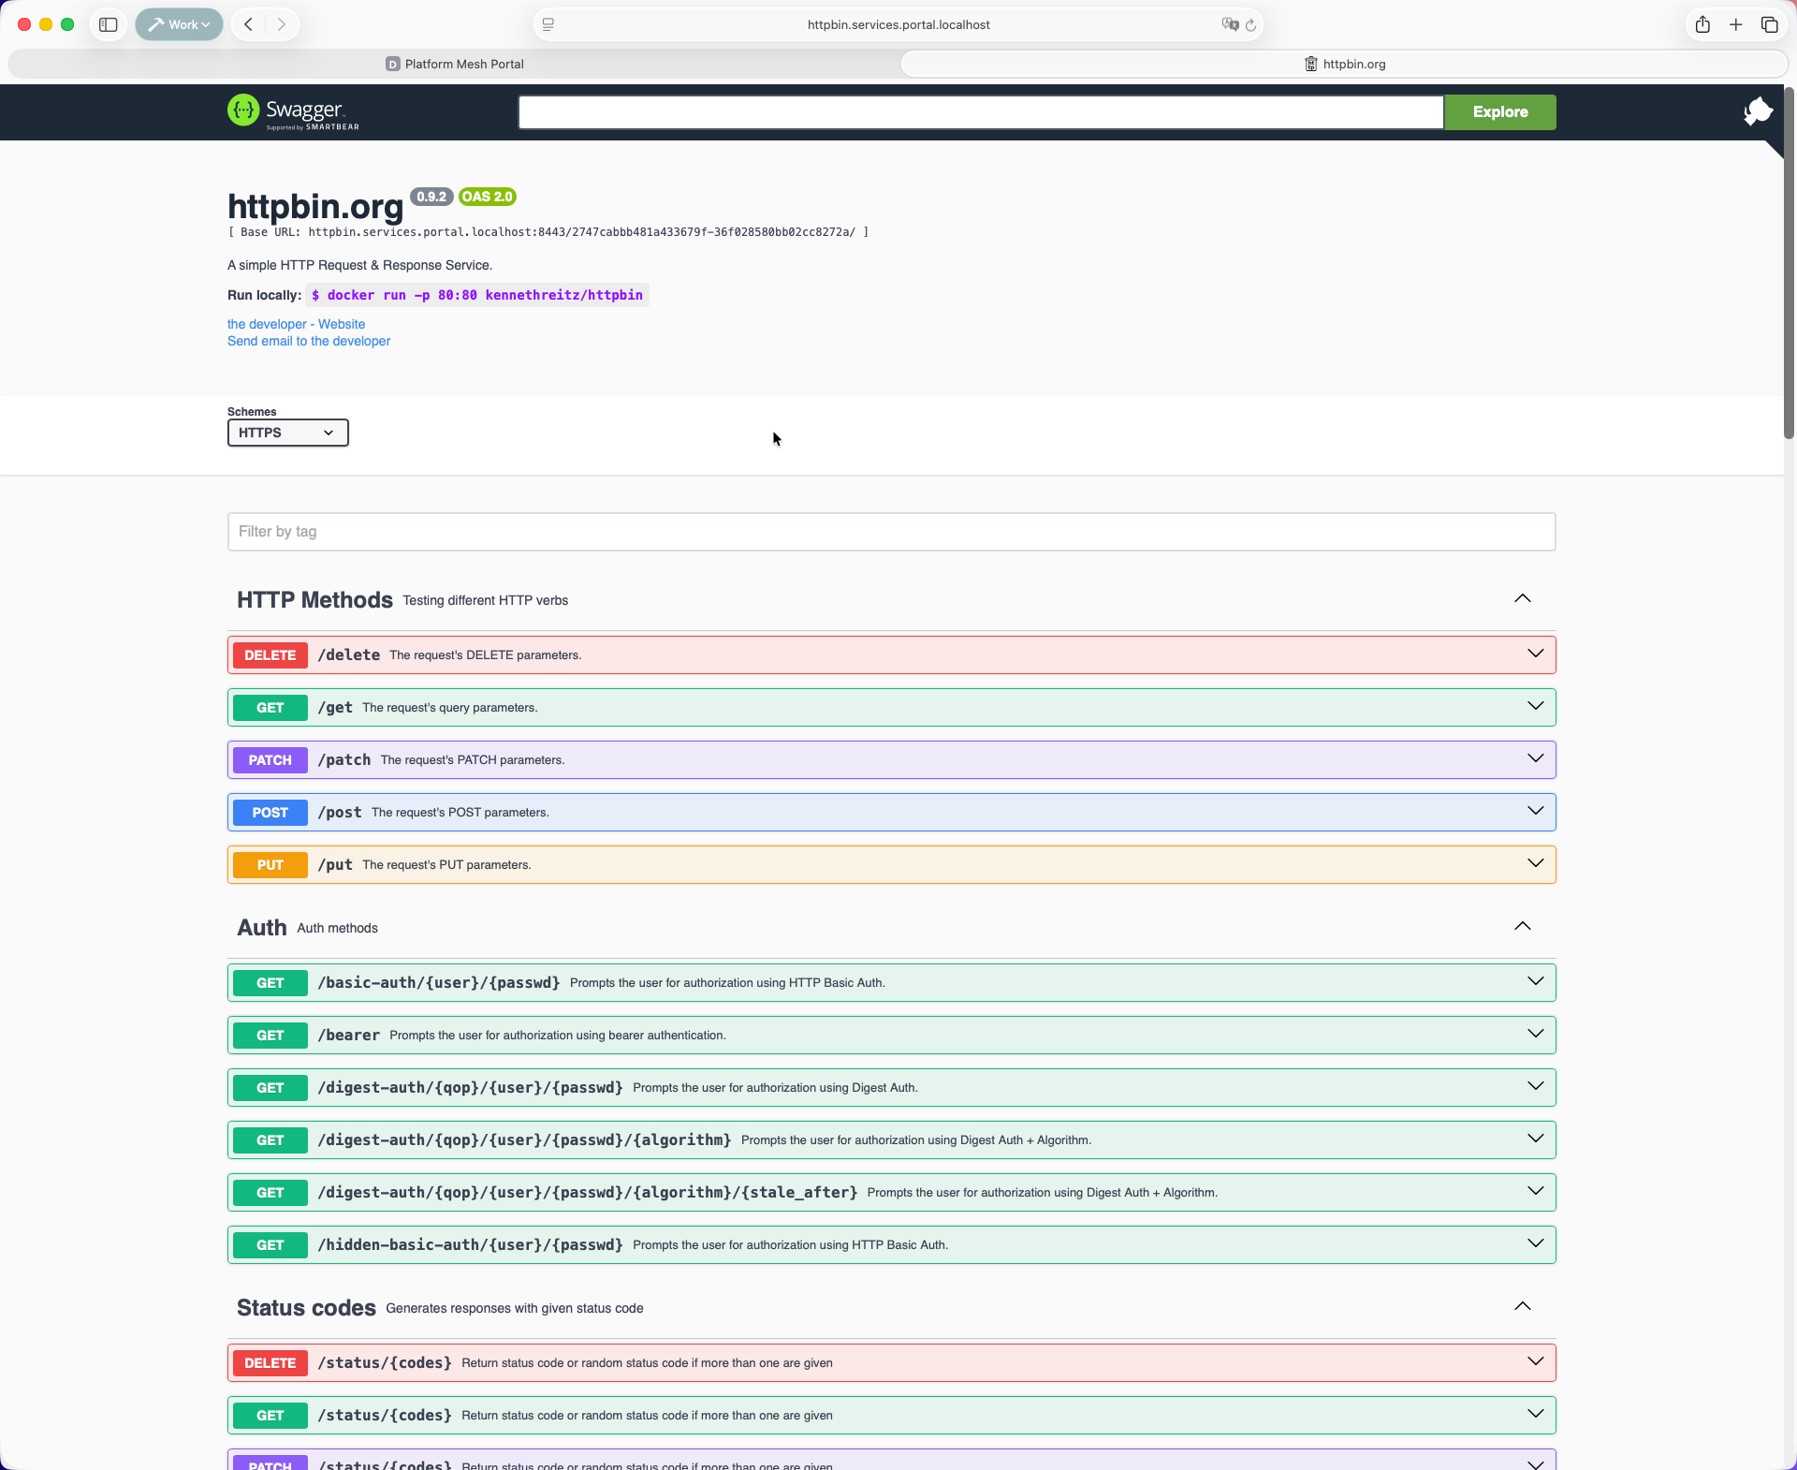Screen dimensions: 1797x1470
Task: Click the Auth section heading
Action: 262,928
